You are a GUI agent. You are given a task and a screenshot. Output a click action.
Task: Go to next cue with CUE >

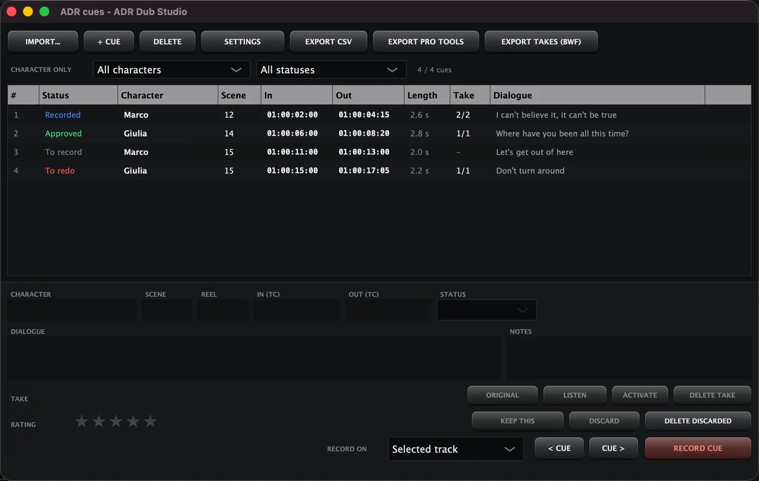[x=613, y=448]
